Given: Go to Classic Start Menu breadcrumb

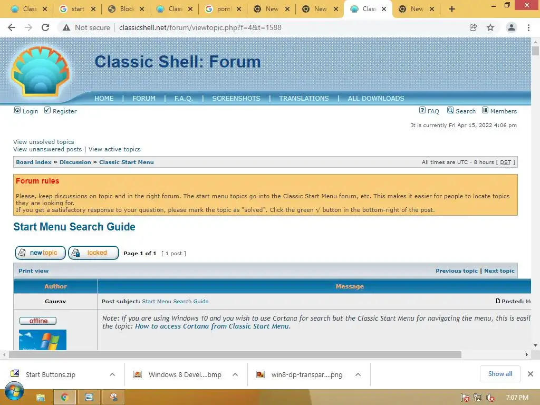Looking at the screenshot, I should click(x=127, y=162).
